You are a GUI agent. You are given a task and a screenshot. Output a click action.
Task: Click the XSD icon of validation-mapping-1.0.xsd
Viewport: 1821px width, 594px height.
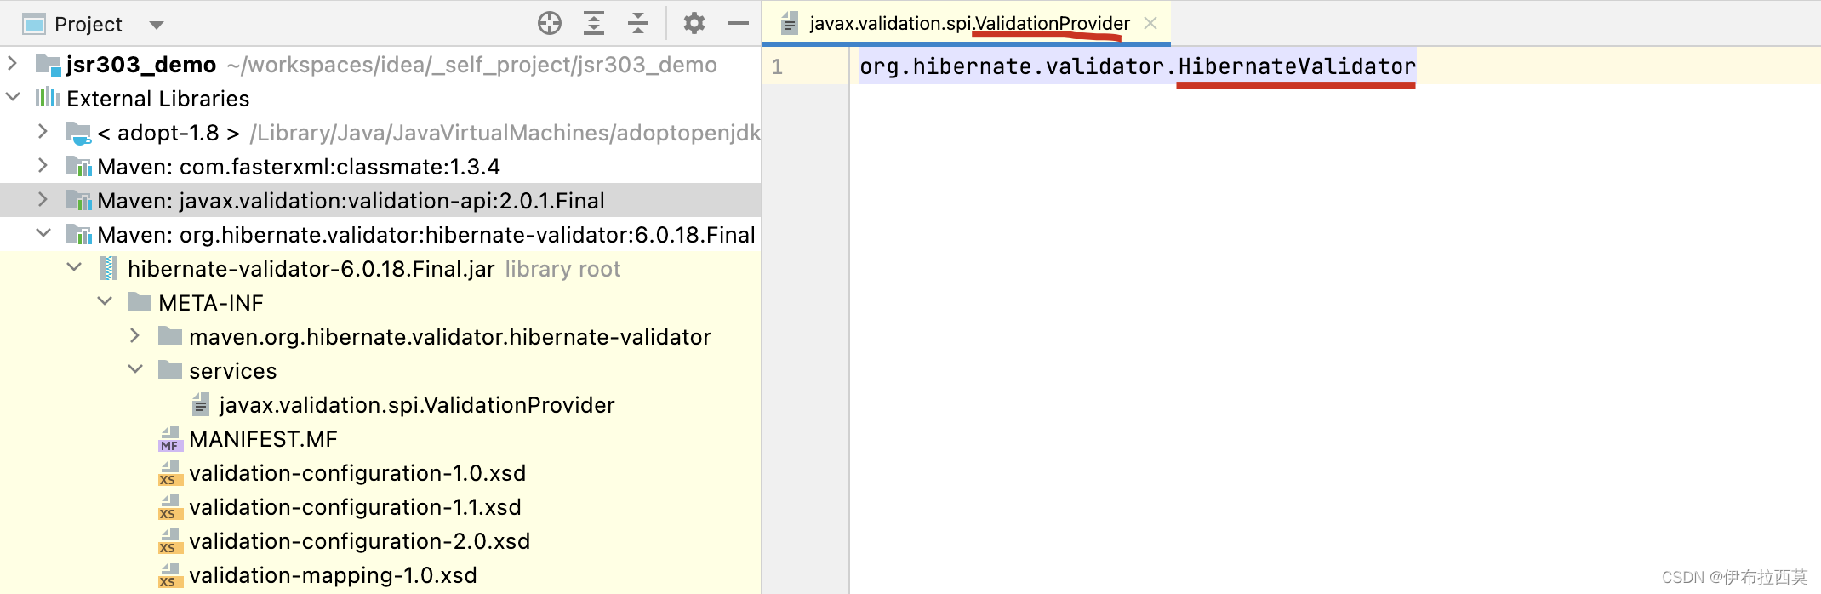coord(170,575)
